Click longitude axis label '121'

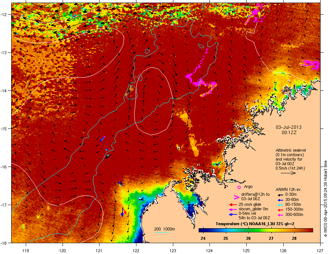coord(99,250)
